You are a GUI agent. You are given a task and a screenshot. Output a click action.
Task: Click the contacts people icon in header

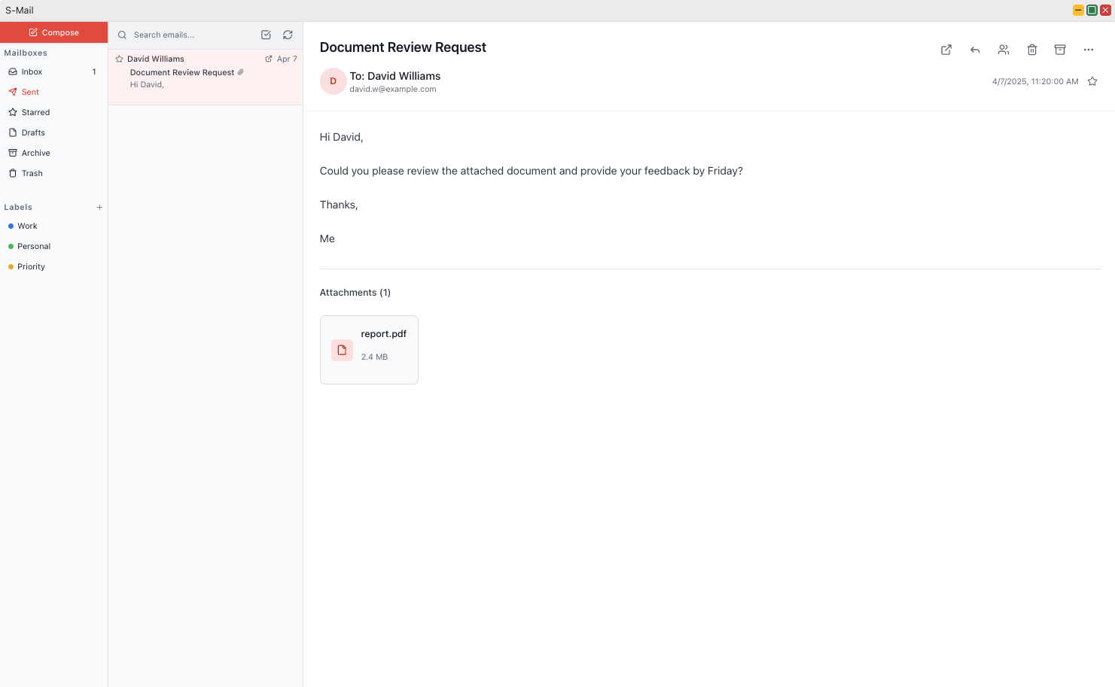(x=1004, y=50)
